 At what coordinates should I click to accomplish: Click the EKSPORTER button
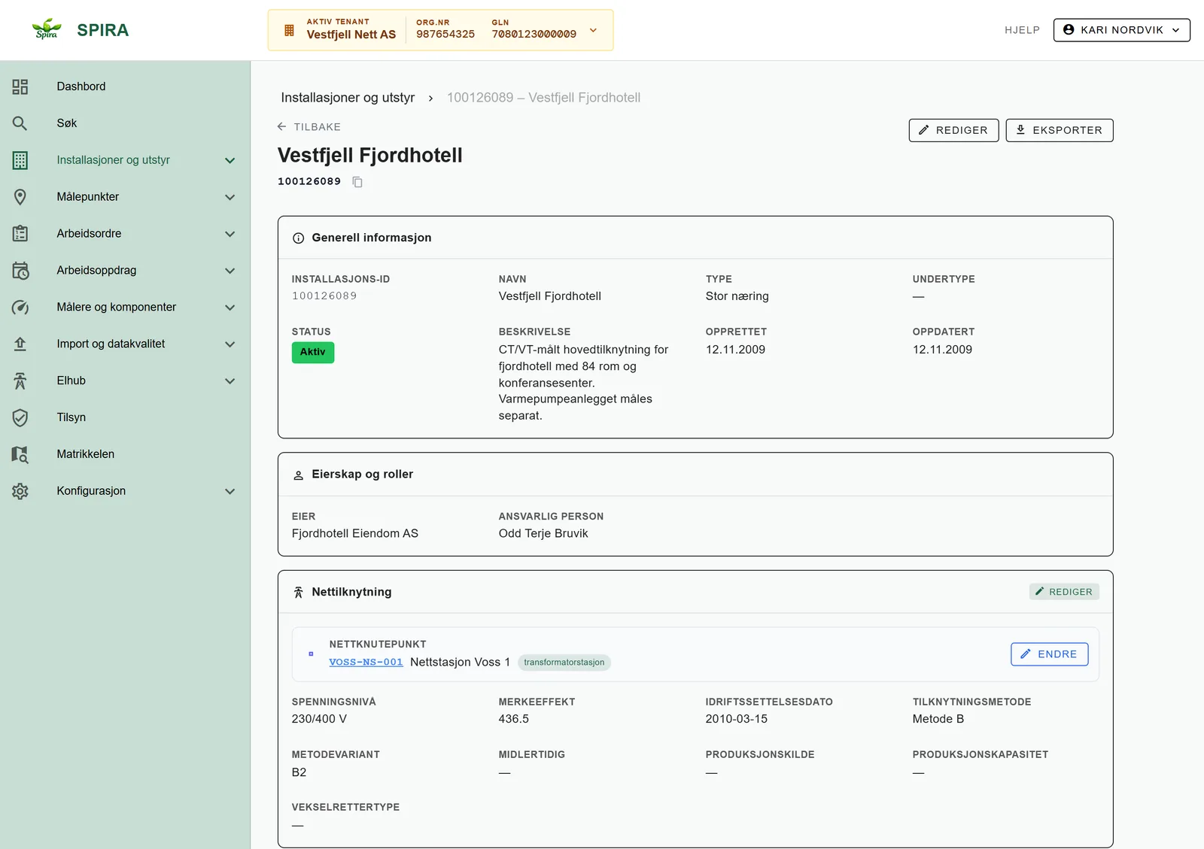click(1059, 130)
